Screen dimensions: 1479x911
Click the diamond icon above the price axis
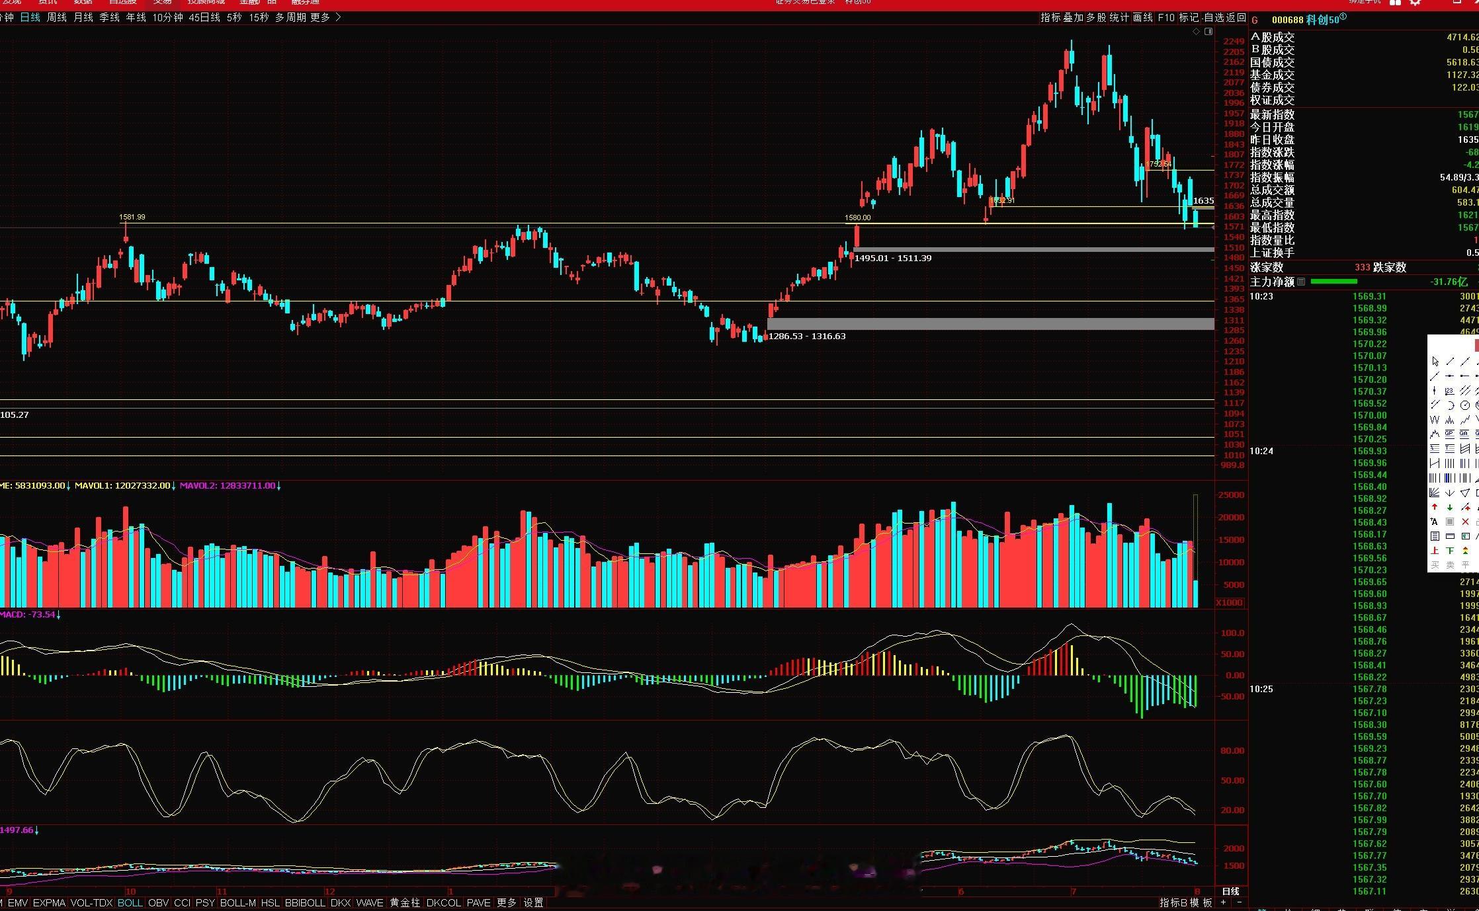tap(1196, 31)
